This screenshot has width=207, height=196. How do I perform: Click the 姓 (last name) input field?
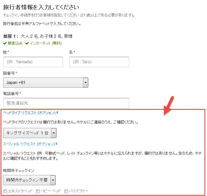click(x=33, y=62)
